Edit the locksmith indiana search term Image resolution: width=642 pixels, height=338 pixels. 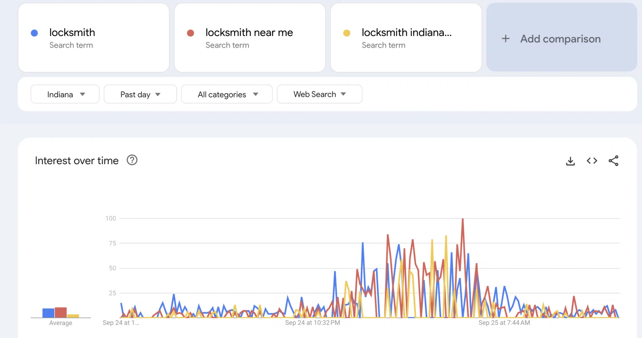(x=406, y=33)
